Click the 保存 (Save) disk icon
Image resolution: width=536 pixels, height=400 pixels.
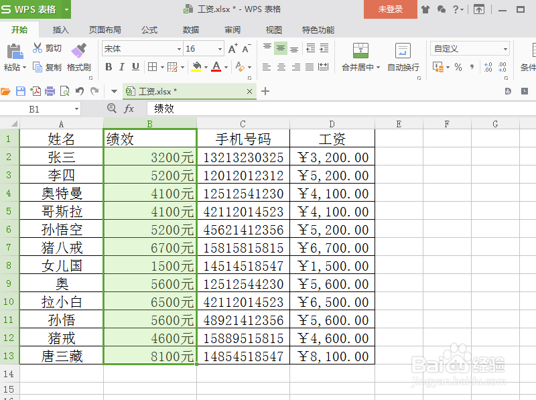click(21, 90)
